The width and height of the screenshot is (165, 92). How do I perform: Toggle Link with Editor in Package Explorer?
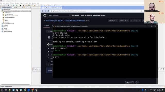24,7
